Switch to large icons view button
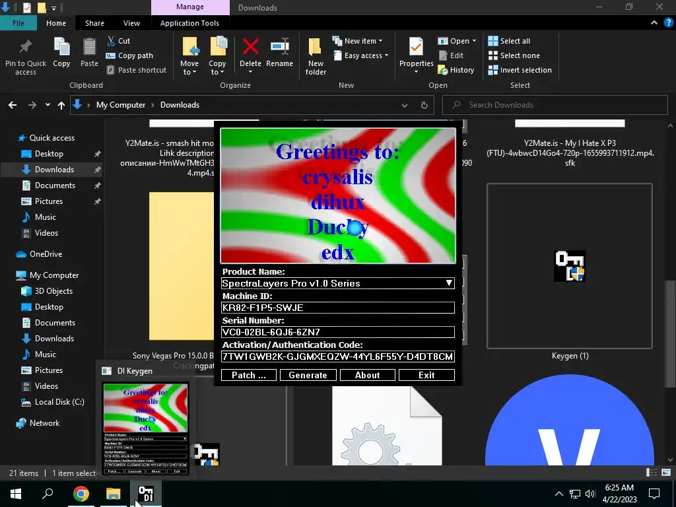This screenshot has width=676, height=507. [x=665, y=473]
